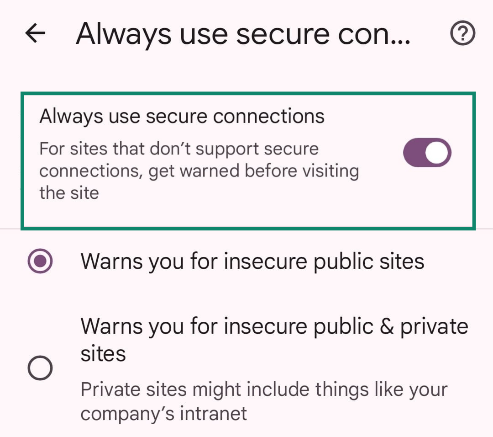Image resolution: width=493 pixels, height=437 pixels.
Task: Click the Always use secure connections label
Action: click(182, 116)
